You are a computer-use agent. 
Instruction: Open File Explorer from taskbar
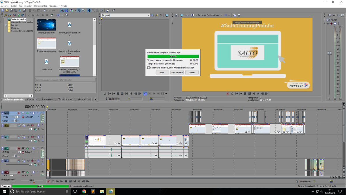tap(101, 191)
